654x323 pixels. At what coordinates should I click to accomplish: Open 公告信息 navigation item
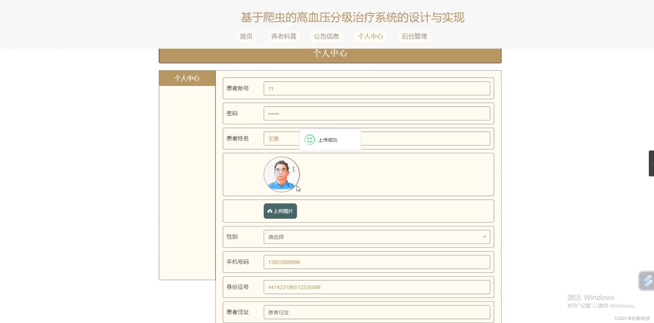point(326,36)
